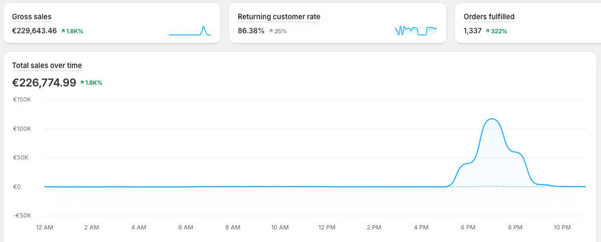601x242 pixels.
Task: Click the green trend arrow beside 322%
Action: (488, 31)
